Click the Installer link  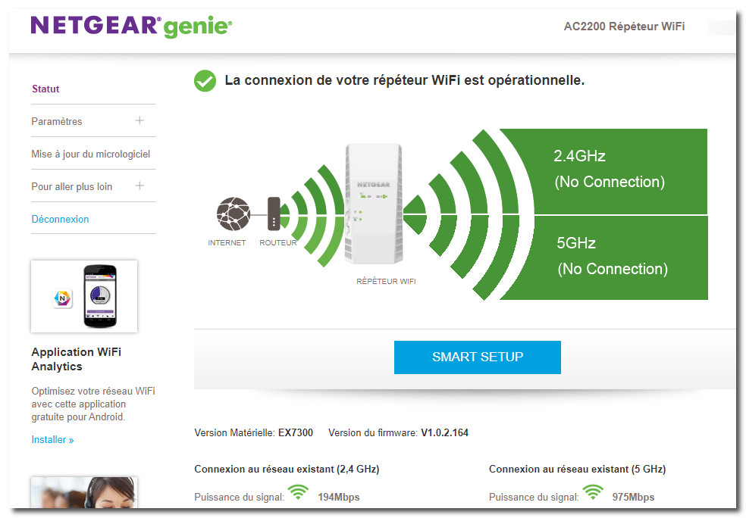point(52,439)
